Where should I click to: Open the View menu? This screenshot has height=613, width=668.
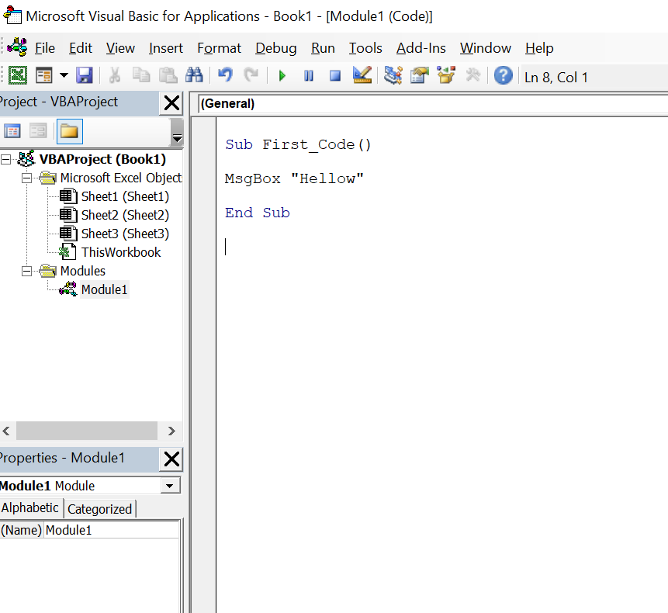[x=120, y=48]
